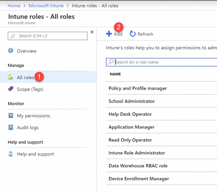217x192 pixels.
Task: Open the Intune Role Administrator role
Action: (137, 153)
